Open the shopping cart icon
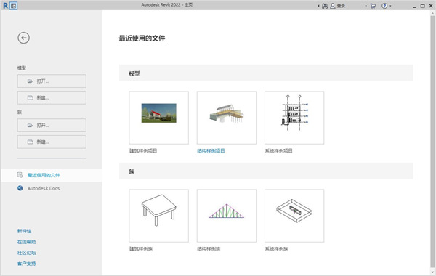436x276 pixels. coord(373,6)
